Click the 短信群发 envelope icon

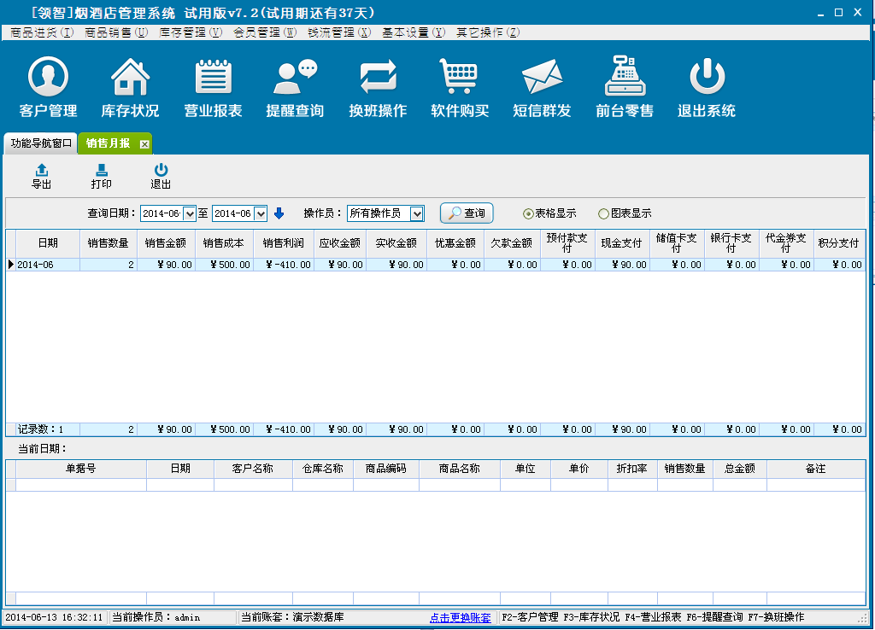click(x=542, y=79)
